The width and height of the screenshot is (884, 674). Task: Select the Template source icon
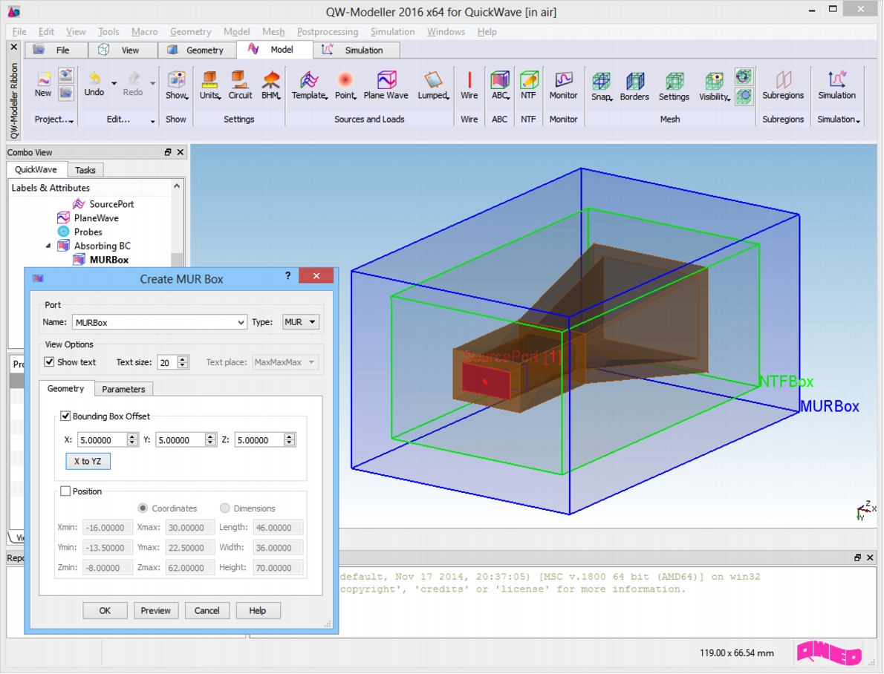(x=309, y=79)
